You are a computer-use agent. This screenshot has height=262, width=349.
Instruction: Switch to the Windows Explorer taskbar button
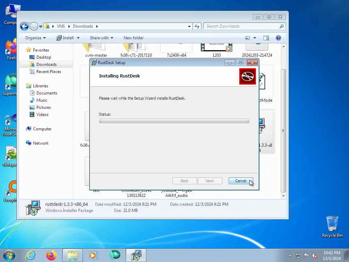73,255
